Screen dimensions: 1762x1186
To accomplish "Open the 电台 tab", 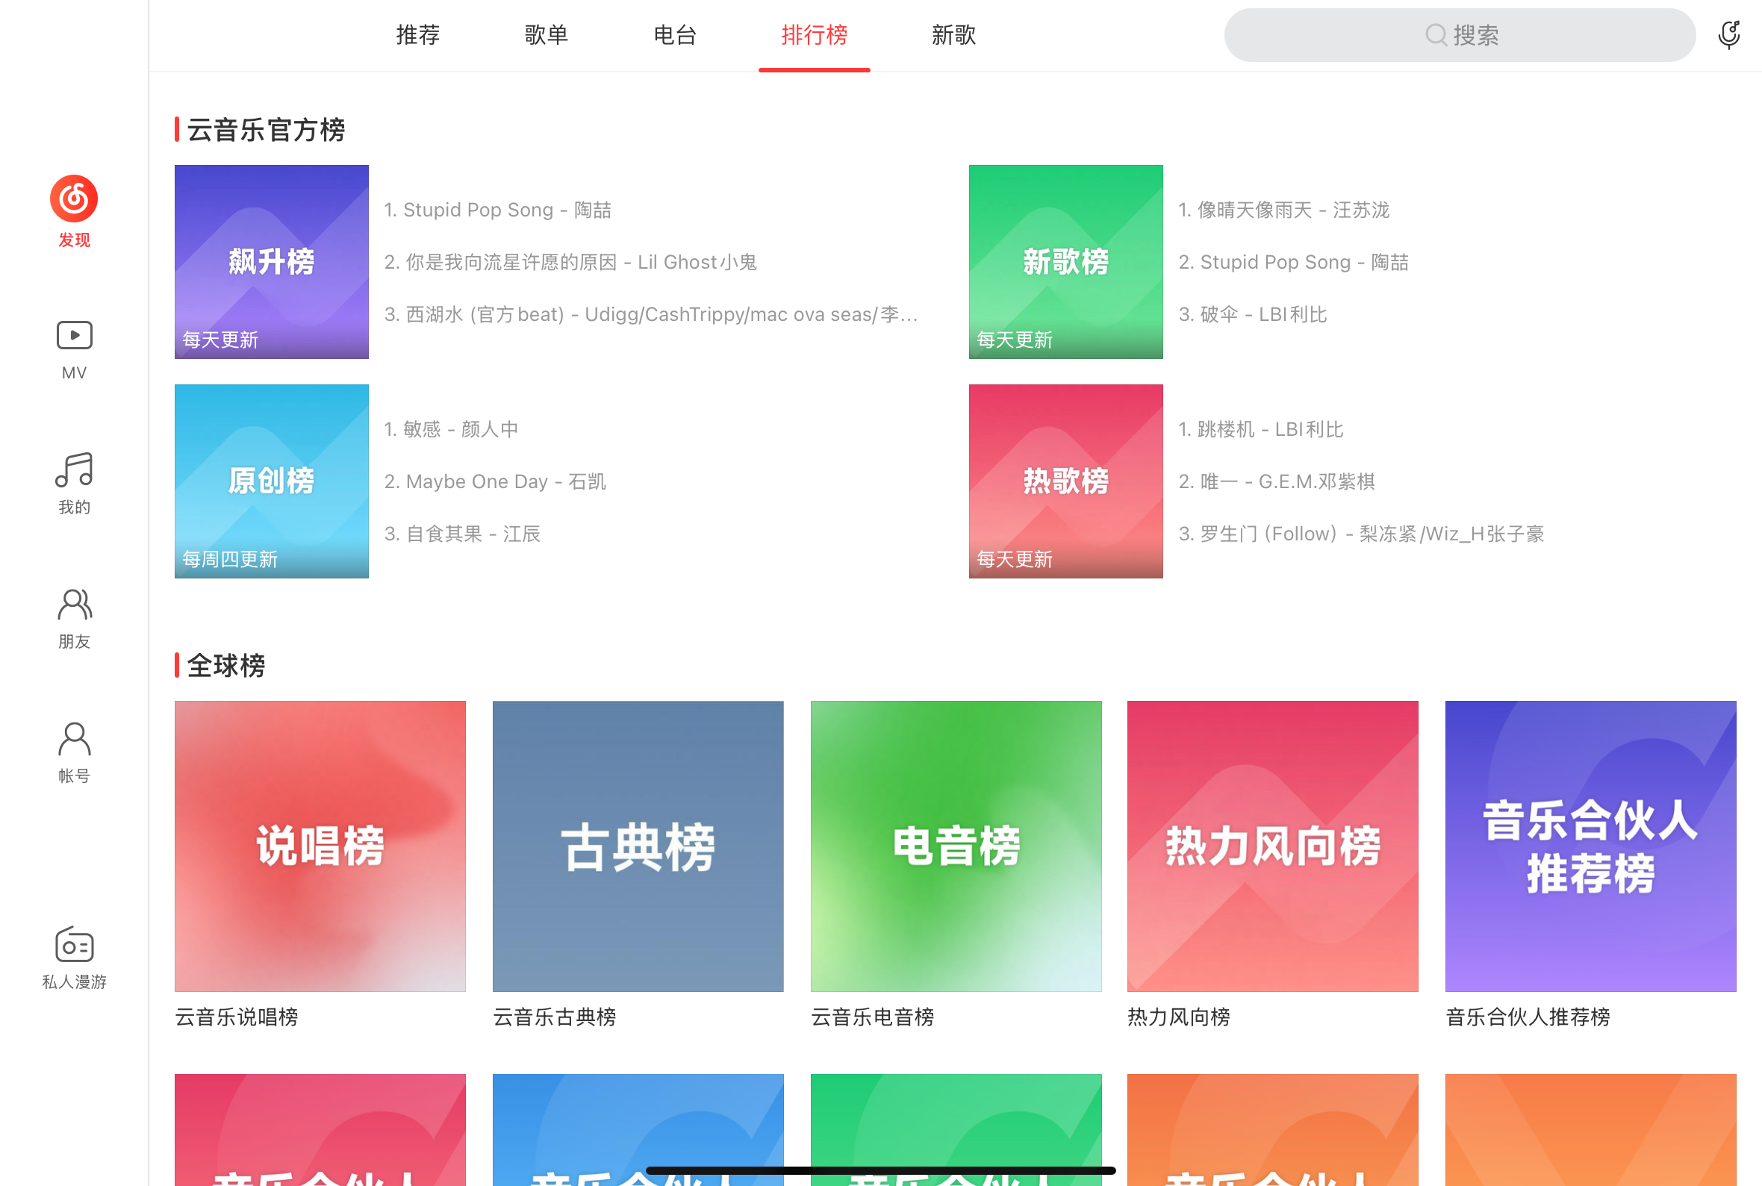I will [x=675, y=35].
